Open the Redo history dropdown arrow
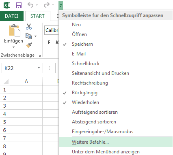173x155 pixels. pyautogui.click(x=53, y=5)
